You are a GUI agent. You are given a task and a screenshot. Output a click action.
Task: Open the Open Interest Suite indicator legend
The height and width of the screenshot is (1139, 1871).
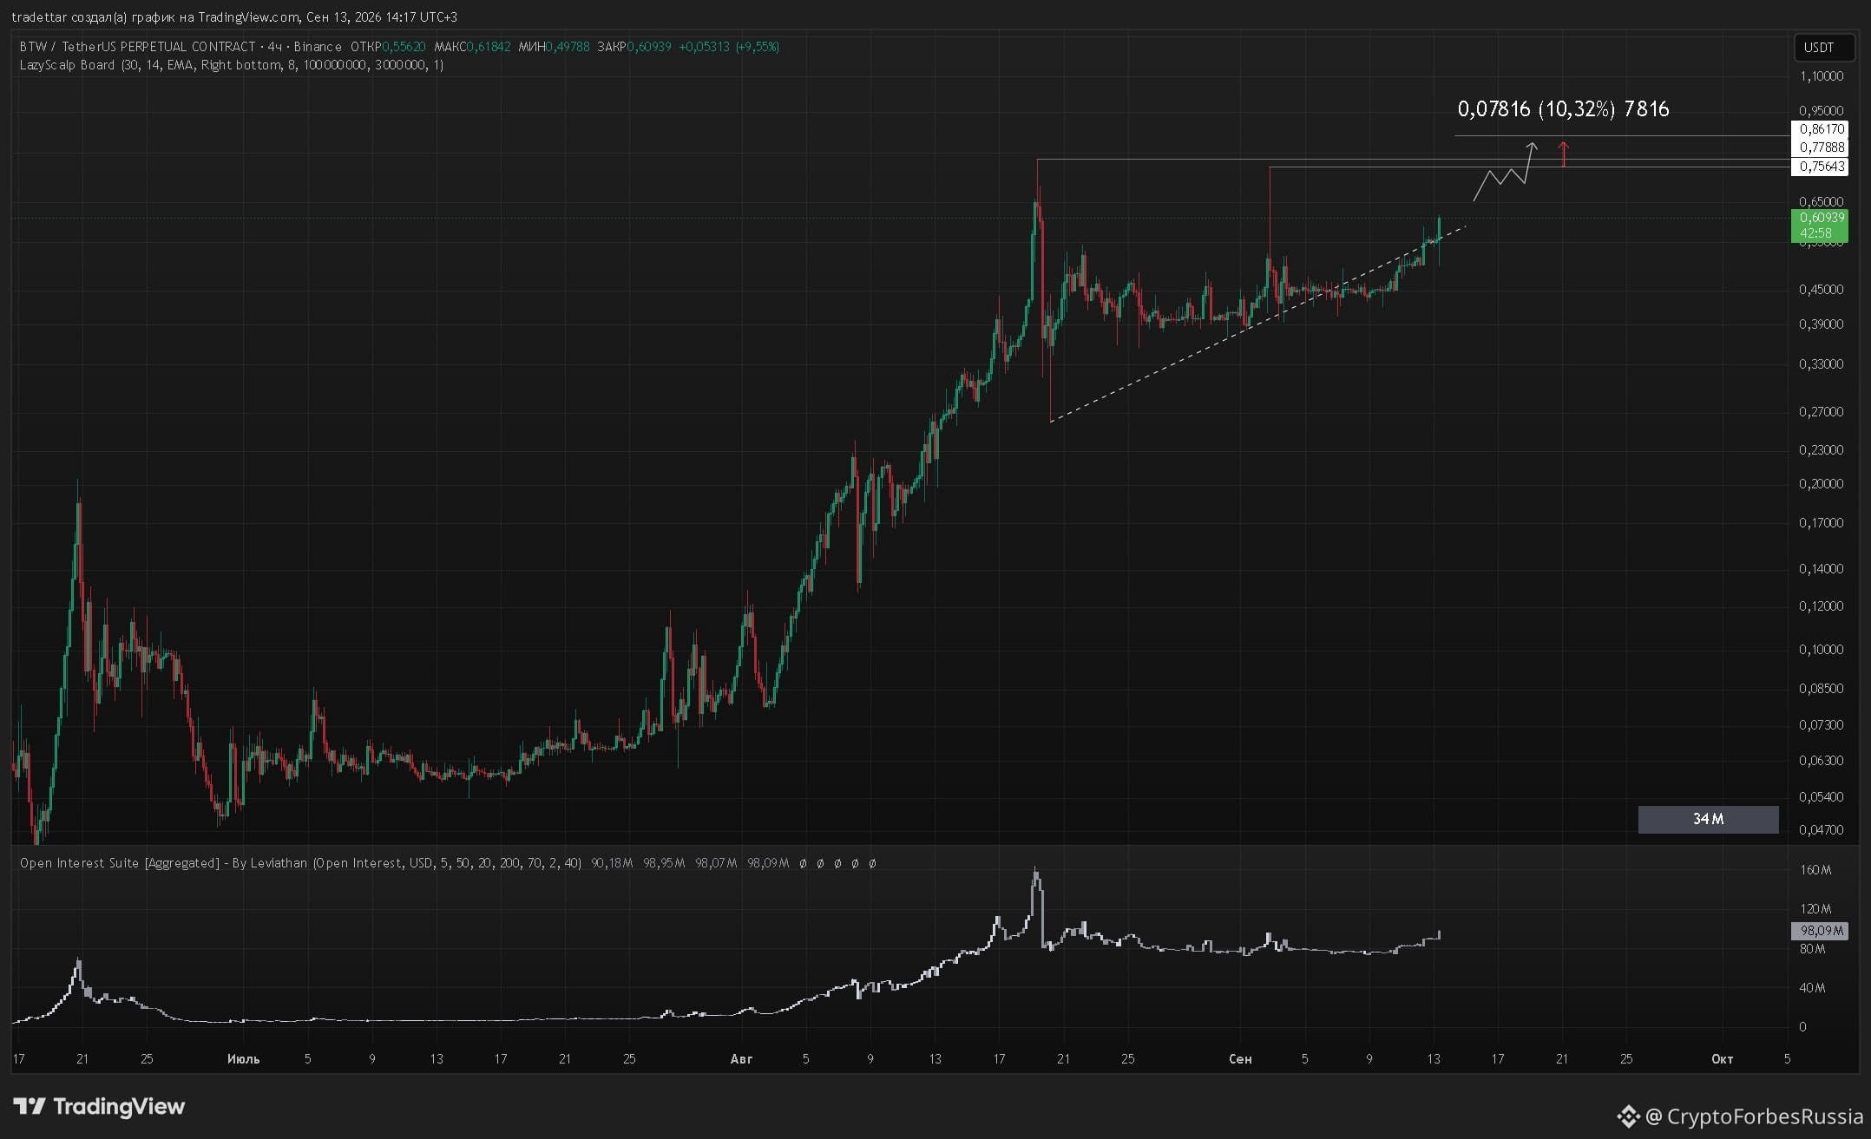click(x=300, y=863)
